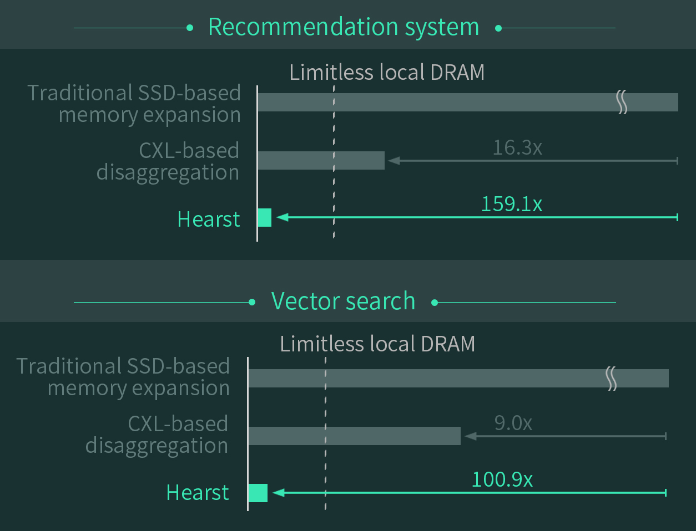Click the 159.1x speedup label
696x531 pixels.
[x=511, y=204]
